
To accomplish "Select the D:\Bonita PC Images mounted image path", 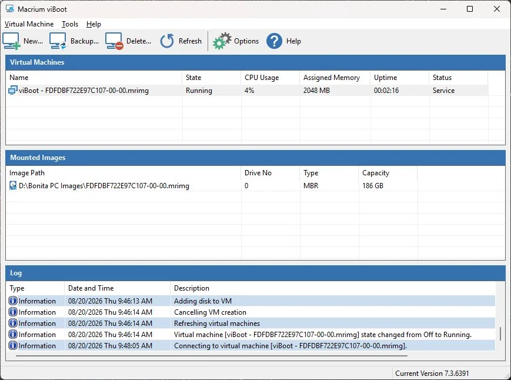I will coord(104,186).
